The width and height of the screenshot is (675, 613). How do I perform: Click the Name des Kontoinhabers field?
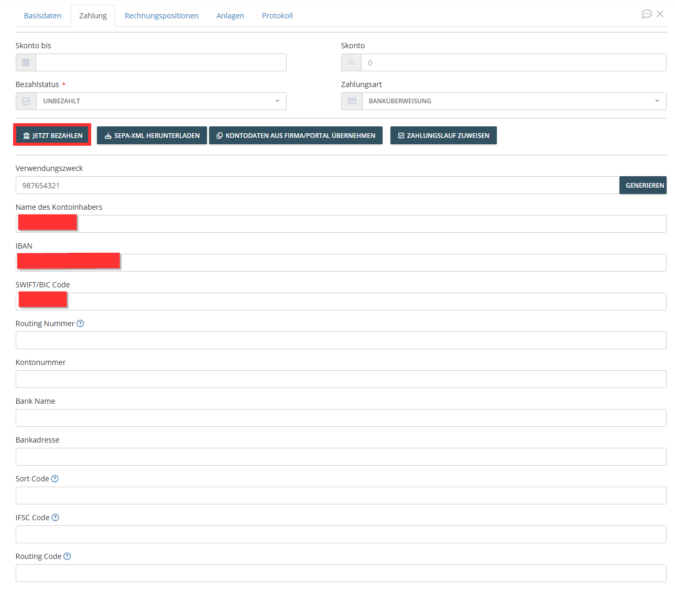pos(341,224)
